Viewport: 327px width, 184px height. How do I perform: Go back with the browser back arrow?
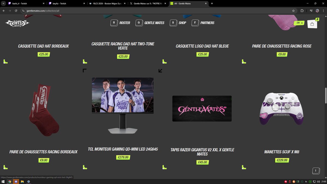tap(4, 11)
